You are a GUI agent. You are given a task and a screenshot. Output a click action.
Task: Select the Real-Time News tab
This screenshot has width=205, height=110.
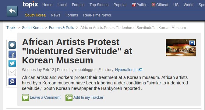(97, 15)
